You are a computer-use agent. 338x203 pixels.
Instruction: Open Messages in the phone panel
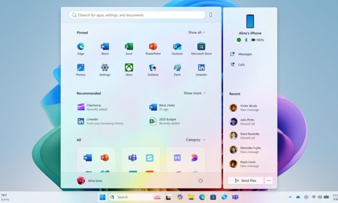(x=241, y=54)
